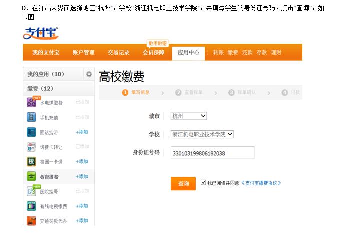Click 添加 next to 教育缴费
The height and width of the screenshot is (233, 347).
tap(82, 177)
